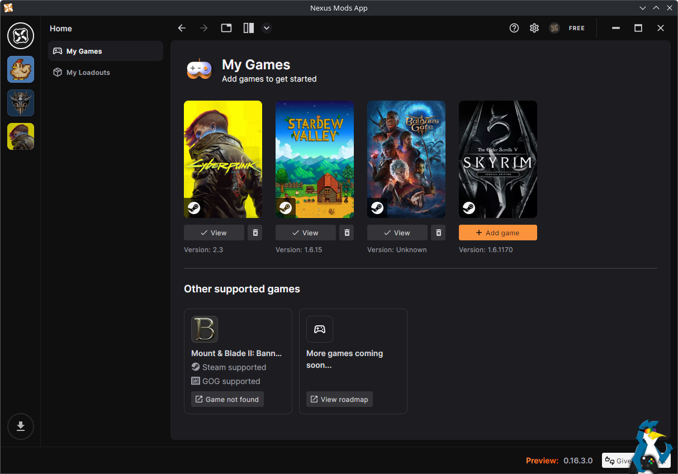Screen dimensions: 678x474
Task: Expand the title bar dropdown chevron
Action: coord(643,8)
